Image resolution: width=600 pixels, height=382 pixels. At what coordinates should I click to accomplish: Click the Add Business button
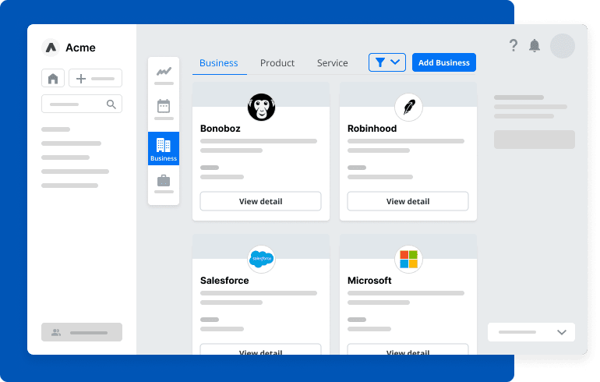click(444, 62)
